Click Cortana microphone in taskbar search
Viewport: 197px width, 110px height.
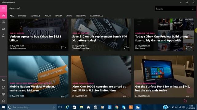[x=54, y=107]
